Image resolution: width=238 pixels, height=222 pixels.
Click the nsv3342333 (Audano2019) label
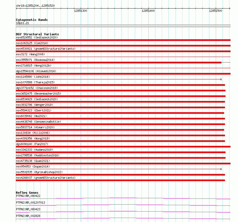click(34, 150)
